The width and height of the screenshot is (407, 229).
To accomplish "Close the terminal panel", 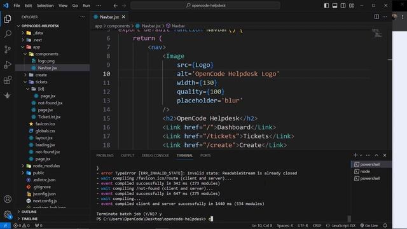I will 385,155.
